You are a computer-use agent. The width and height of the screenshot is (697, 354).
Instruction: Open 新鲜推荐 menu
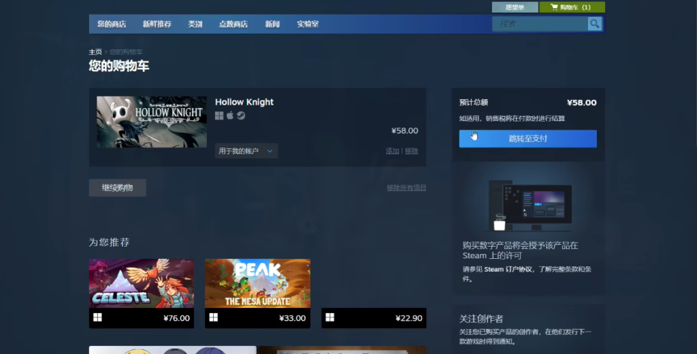coord(157,24)
